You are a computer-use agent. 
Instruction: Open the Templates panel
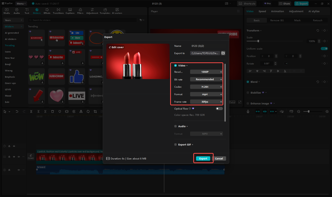tap(105, 11)
